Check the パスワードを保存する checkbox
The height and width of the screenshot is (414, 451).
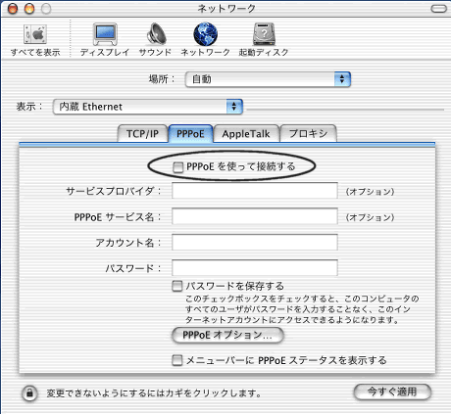177,286
